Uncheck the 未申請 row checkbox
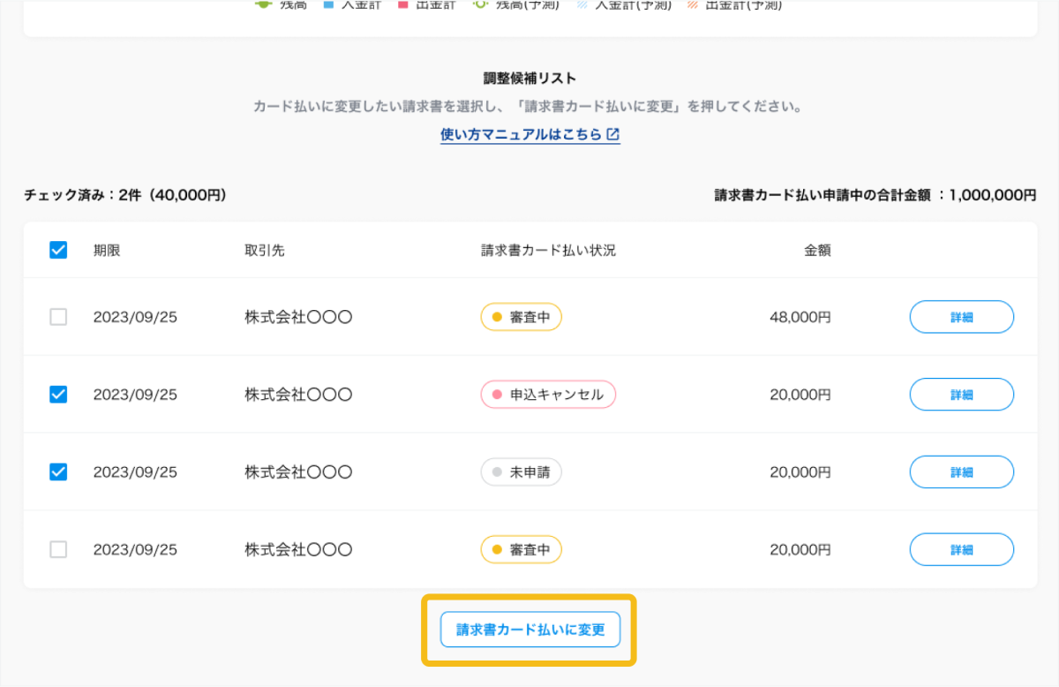This screenshot has height=687, width=1059. point(58,472)
